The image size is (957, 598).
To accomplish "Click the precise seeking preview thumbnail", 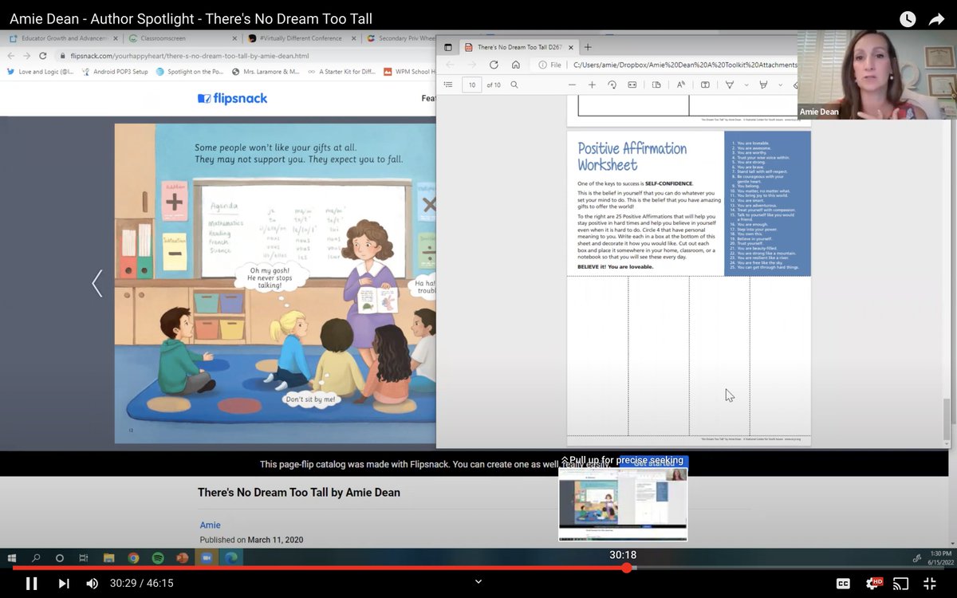I will pyautogui.click(x=622, y=502).
